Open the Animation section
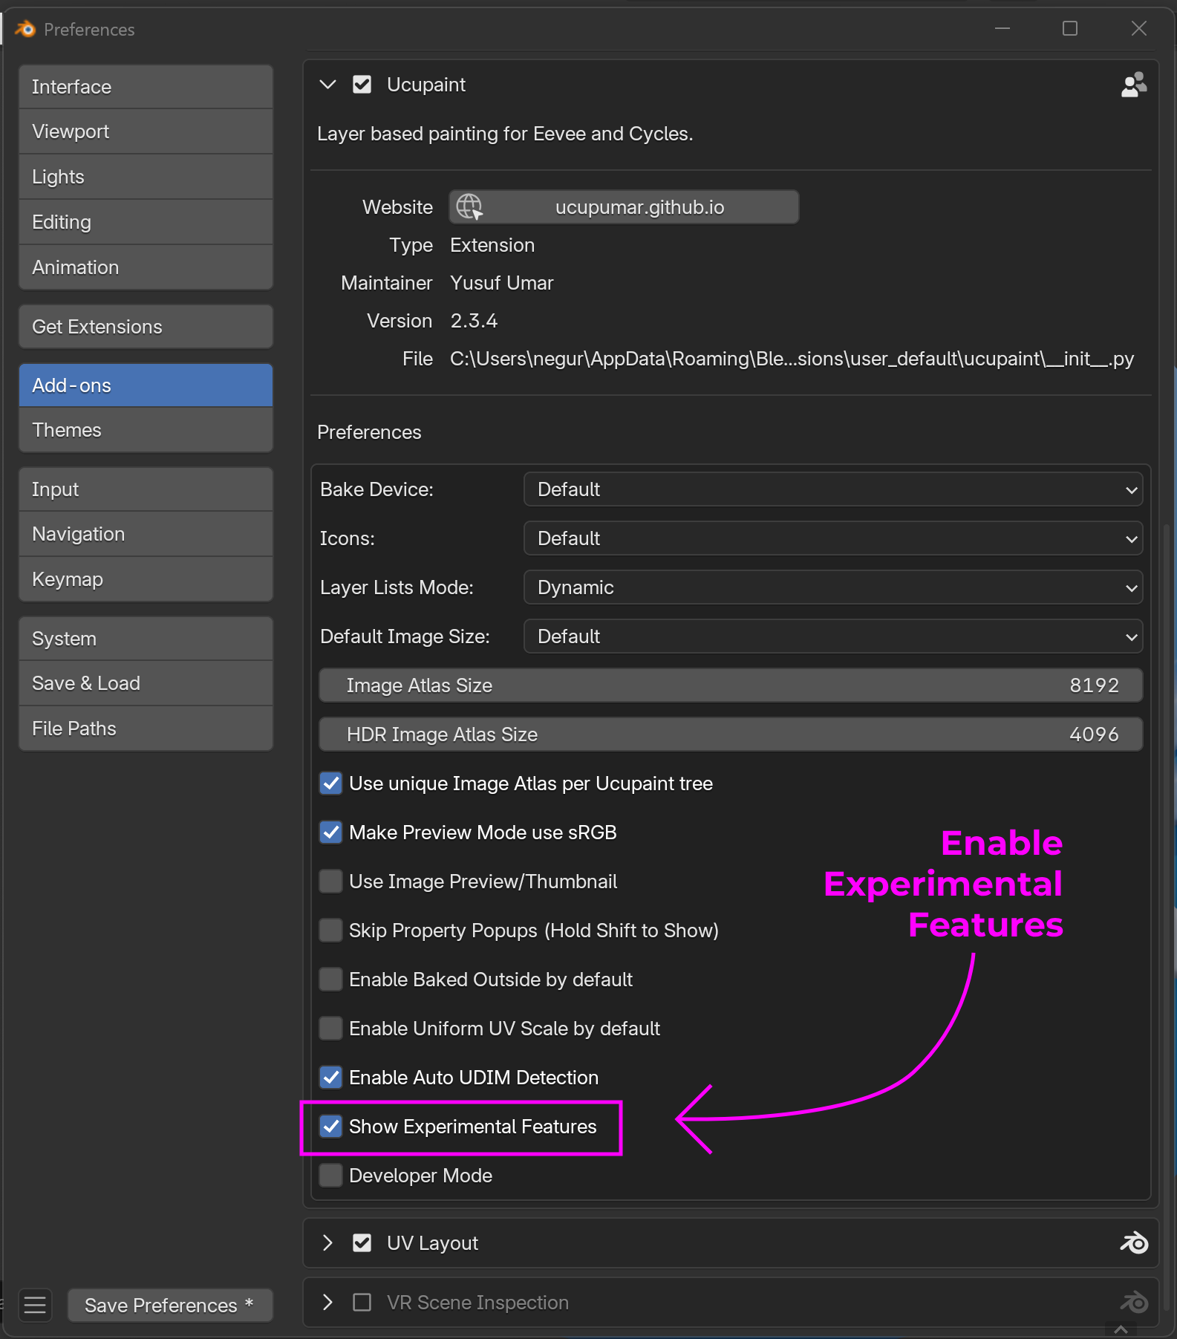The height and width of the screenshot is (1339, 1177). 146,267
